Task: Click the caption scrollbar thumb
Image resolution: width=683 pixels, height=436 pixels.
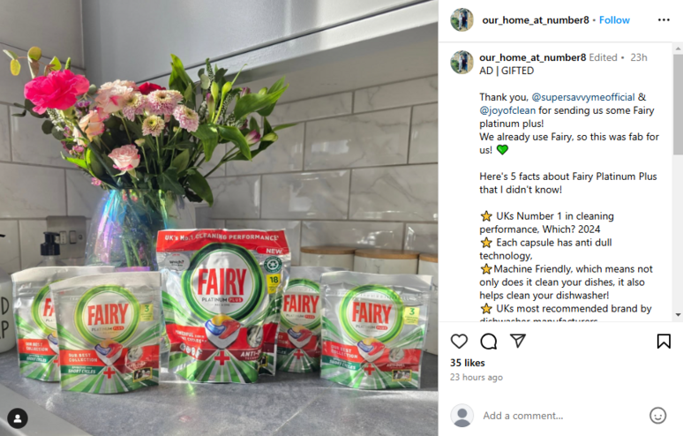Action: (679, 104)
